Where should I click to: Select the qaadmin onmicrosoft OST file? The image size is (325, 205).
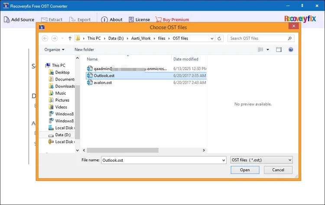coord(146,69)
